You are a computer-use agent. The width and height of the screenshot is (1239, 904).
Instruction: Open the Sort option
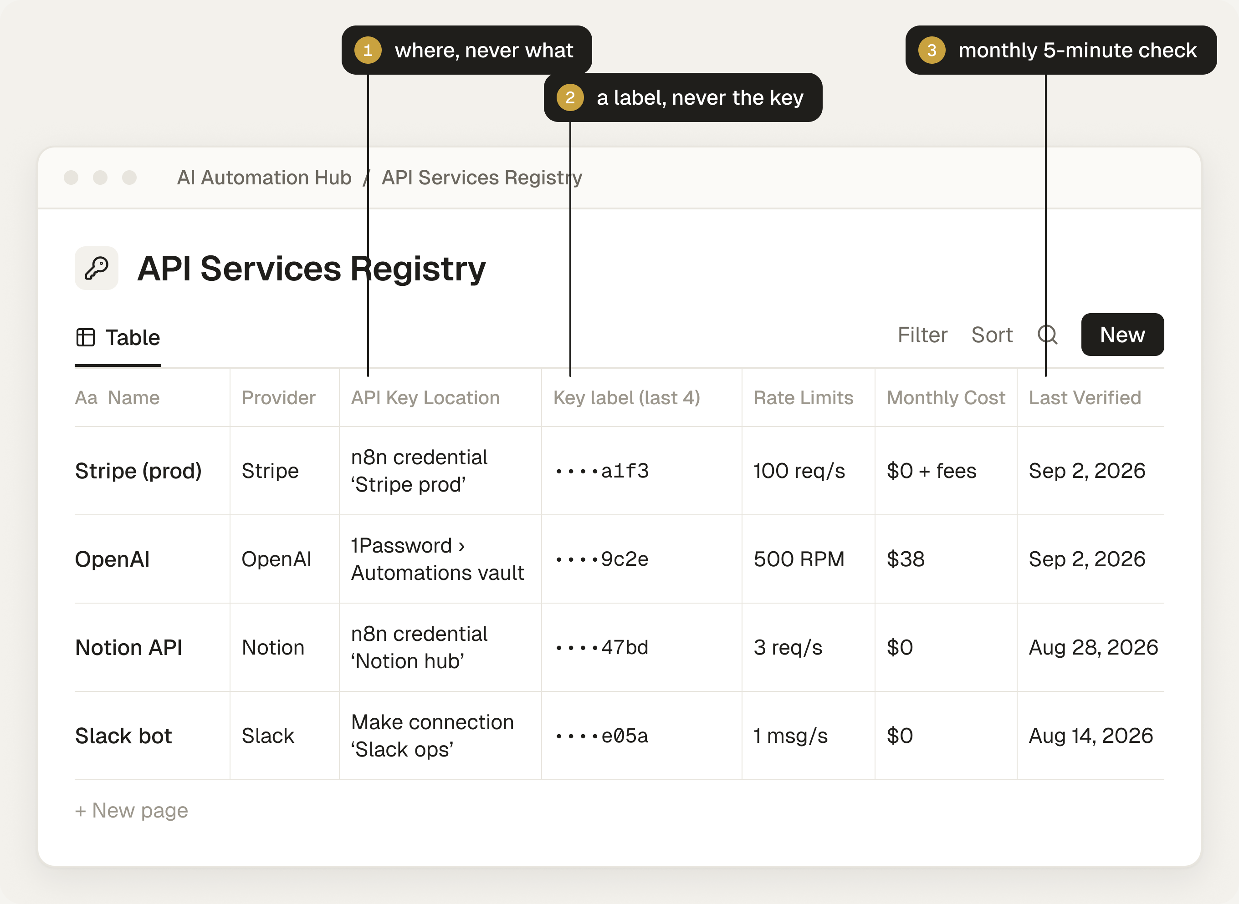[992, 335]
